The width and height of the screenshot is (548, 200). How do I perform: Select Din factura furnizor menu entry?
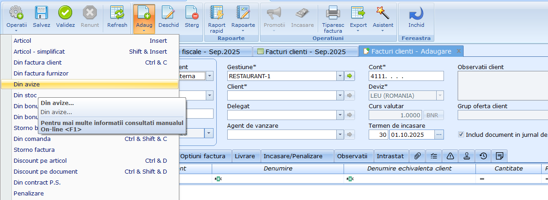point(41,73)
